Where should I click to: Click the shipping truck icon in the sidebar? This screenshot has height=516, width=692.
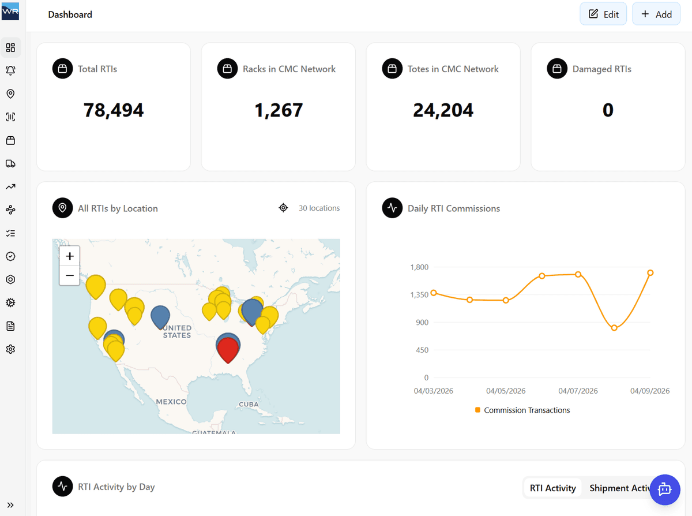[x=10, y=163]
